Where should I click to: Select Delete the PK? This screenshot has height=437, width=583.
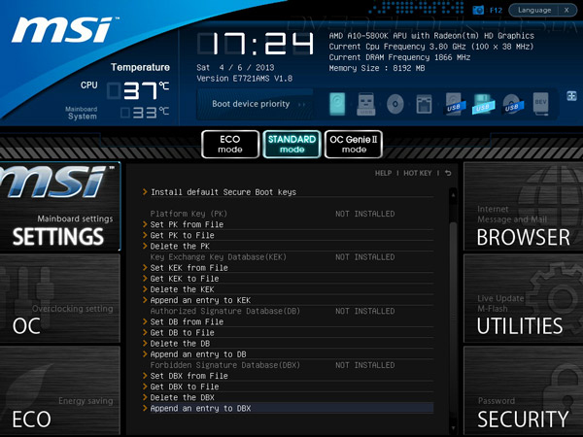[x=289, y=246]
